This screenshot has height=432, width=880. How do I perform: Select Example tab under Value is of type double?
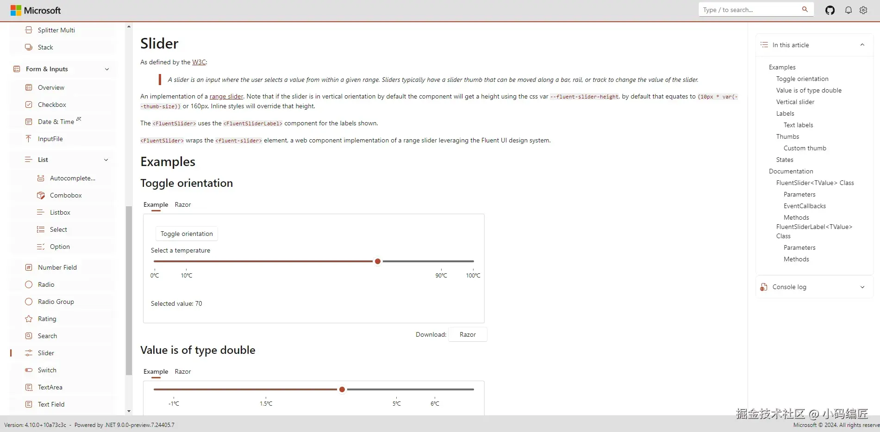pyautogui.click(x=156, y=371)
